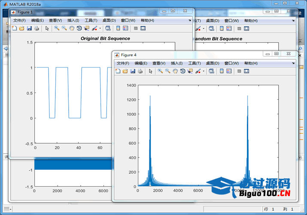Open 工具(T) menu in Figure 4
Screen dimensions: 307x215
pos(195,63)
